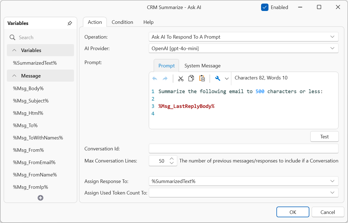Select the %SummarizedText% variable
The height and width of the screenshot is (223, 348).
(x=35, y=63)
